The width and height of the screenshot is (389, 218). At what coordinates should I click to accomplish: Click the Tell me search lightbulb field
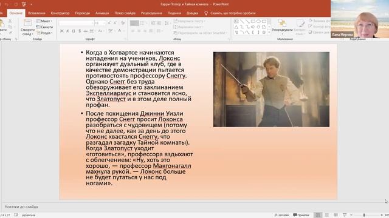(x=230, y=13)
